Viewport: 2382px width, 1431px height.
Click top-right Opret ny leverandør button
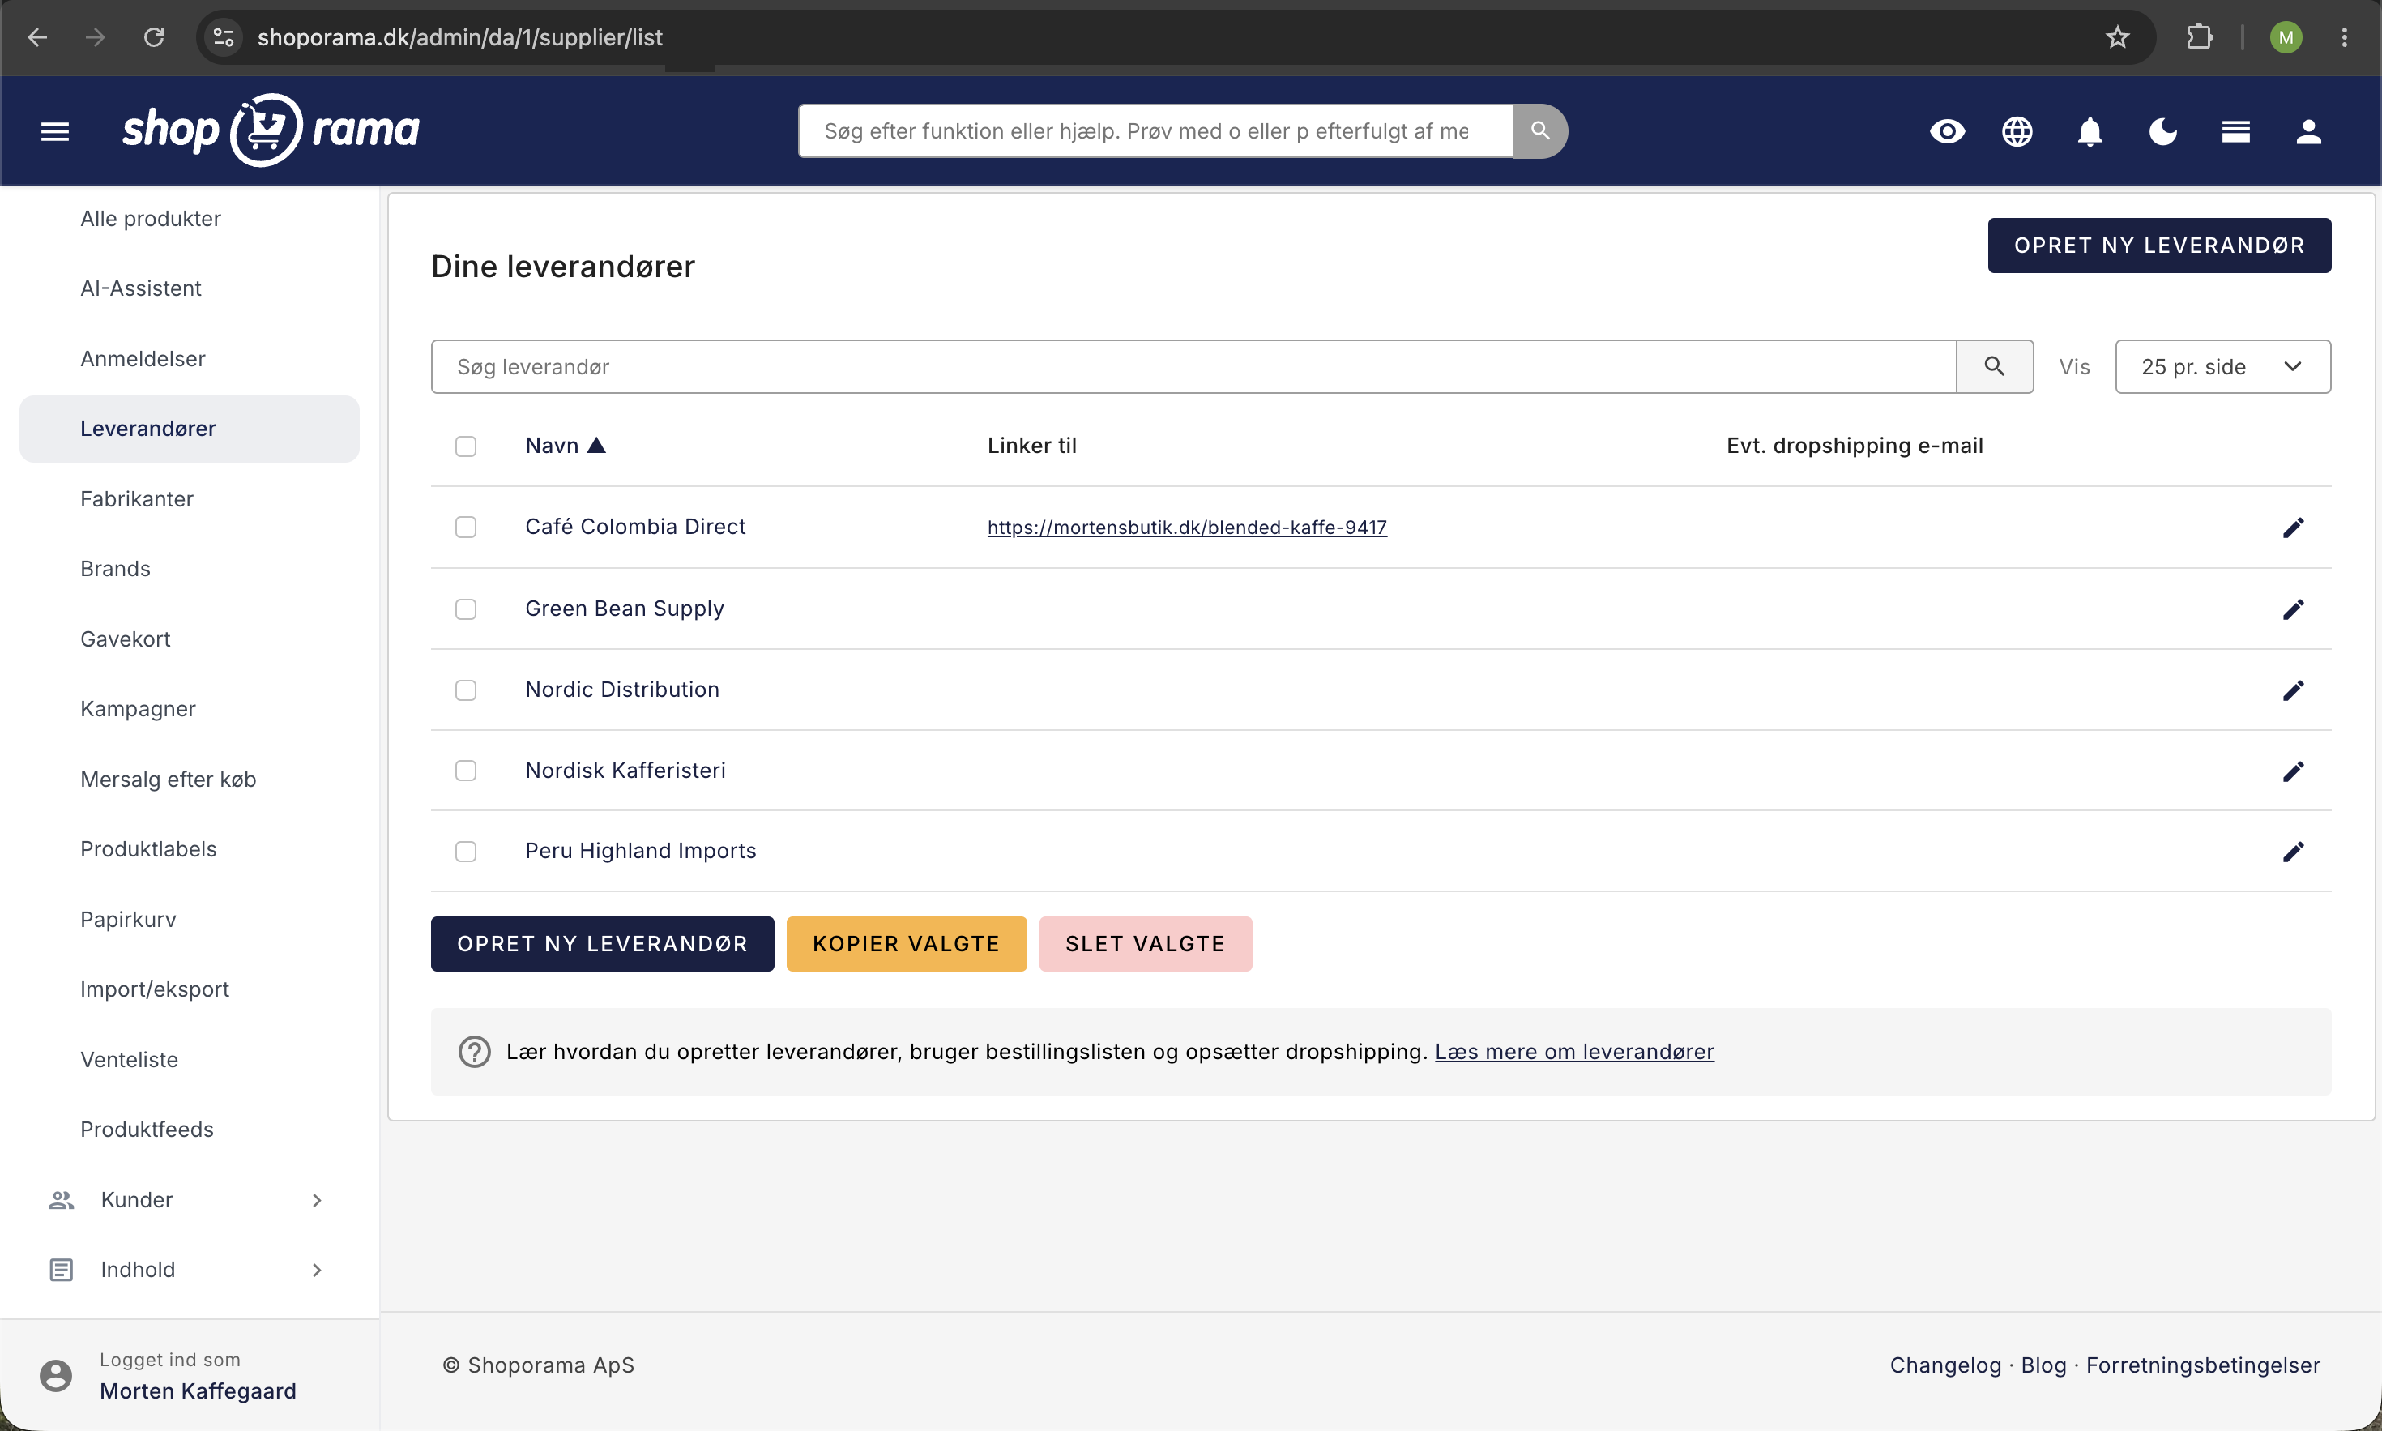tap(2158, 246)
